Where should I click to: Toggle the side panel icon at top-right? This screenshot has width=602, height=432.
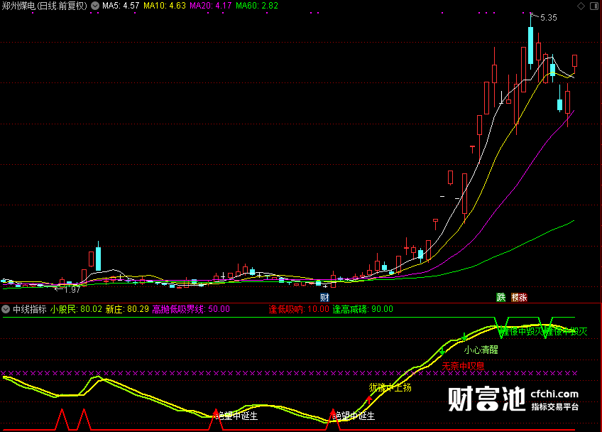pos(593,6)
